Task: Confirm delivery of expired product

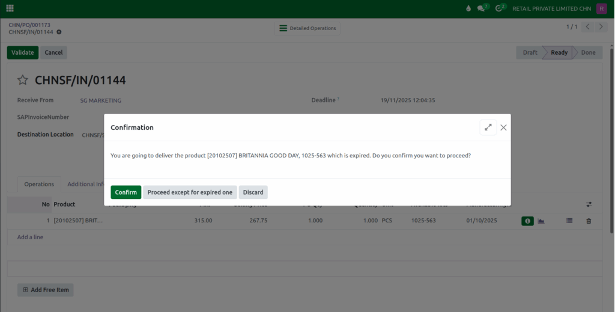Action: (126, 192)
